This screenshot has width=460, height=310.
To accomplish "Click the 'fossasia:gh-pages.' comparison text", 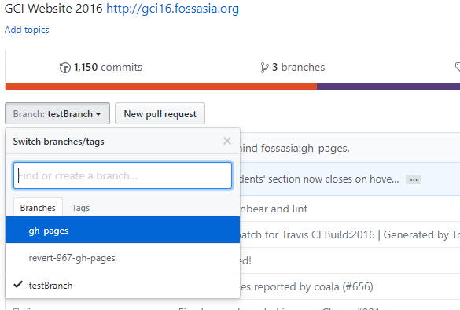I will click(305, 148).
